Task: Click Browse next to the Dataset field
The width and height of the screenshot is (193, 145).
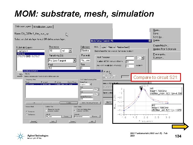Action: [66, 116]
